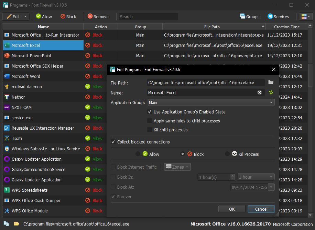Screen dimensions: 315x230
Task: Uncheck Use Application Group's Enabled State
Action: pyautogui.click(x=150, y=112)
